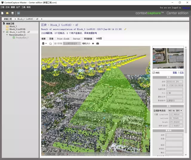Click the small camera size icon
The height and width of the screenshot is (160, 191).
93,44
